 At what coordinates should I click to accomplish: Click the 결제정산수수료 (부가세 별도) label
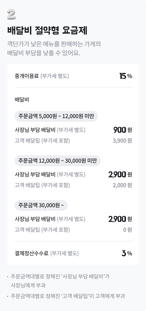pos(47,253)
